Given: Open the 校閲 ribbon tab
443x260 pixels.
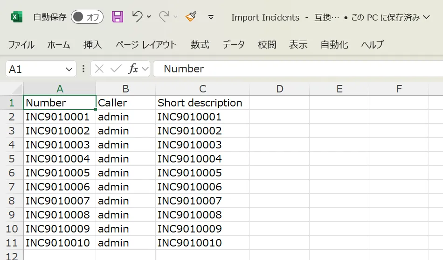Looking at the screenshot, I should point(267,44).
